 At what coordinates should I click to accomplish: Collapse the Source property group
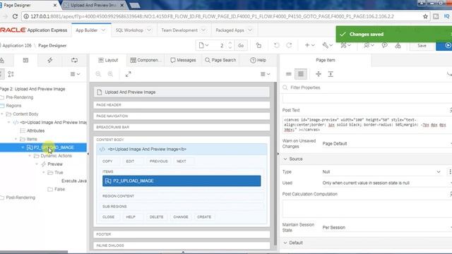click(285, 159)
